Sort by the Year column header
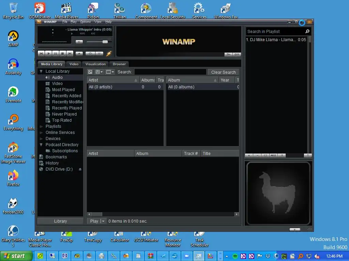The height and width of the screenshot is (261, 349). [227, 80]
